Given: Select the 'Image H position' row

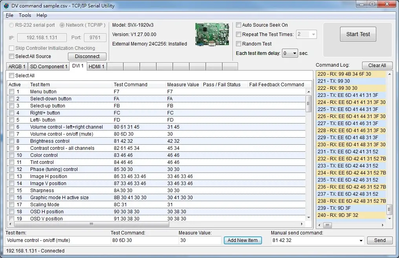Looking at the screenshot, I should [x=156, y=176].
